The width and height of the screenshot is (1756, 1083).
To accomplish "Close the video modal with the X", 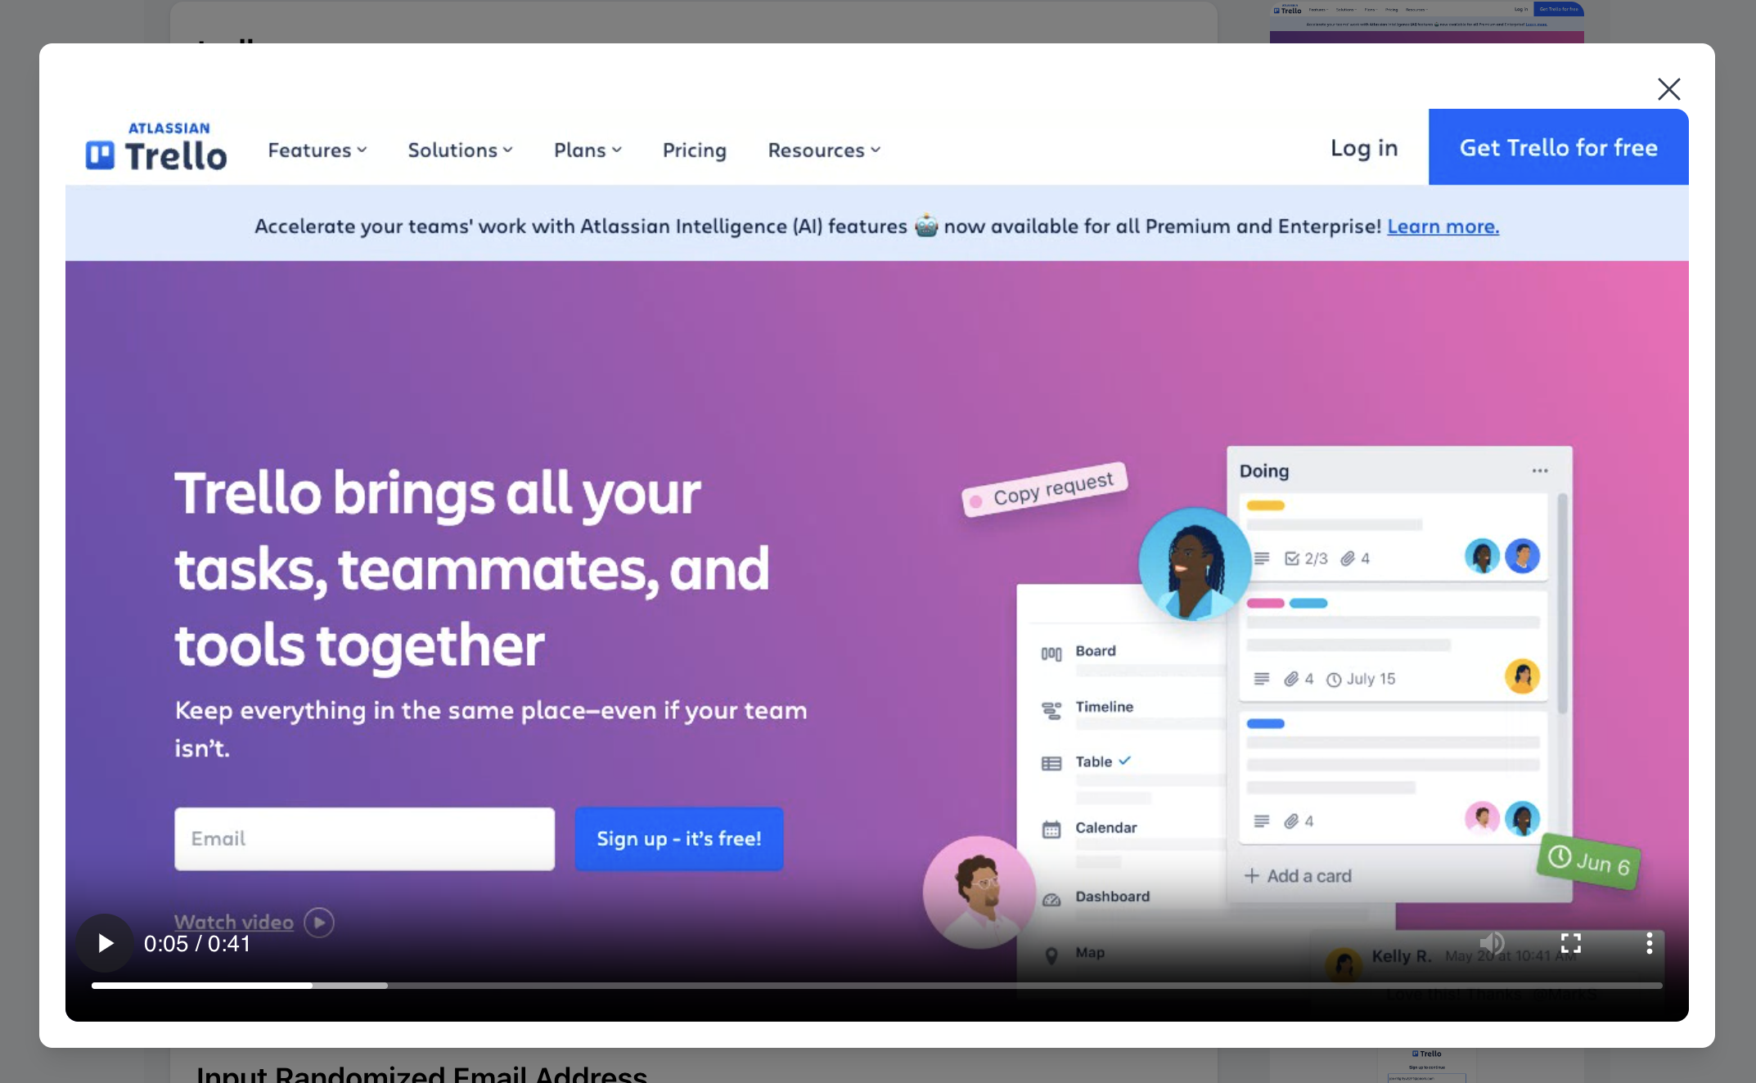I will [1668, 88].
